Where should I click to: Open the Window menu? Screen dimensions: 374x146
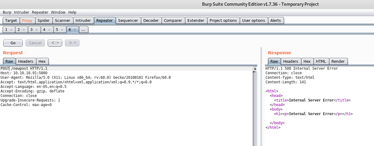(x=58, y=12)
